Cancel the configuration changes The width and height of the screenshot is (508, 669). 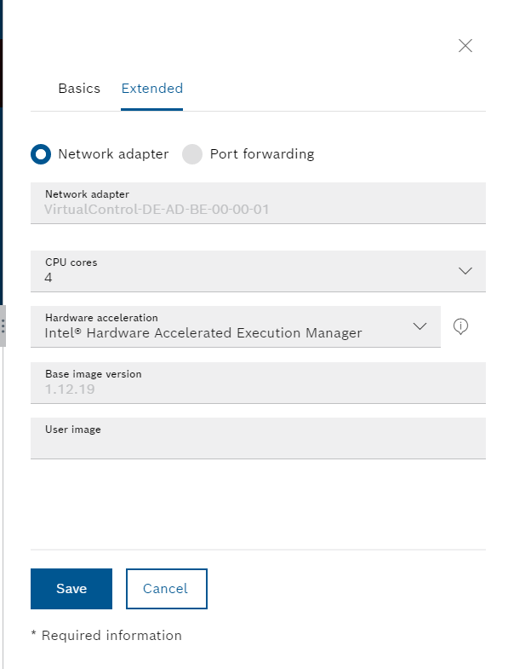point(167,589)
